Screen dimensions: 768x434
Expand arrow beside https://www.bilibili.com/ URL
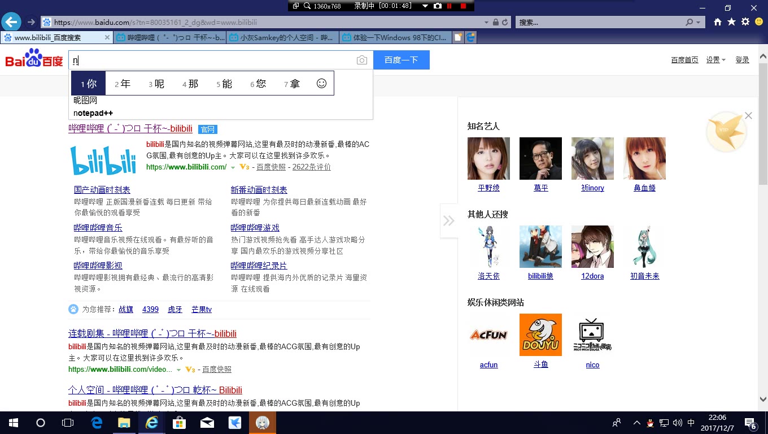[233, 167]
